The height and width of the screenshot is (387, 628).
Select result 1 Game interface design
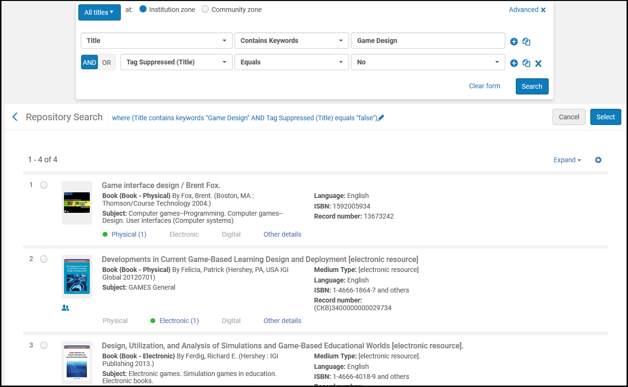pyautogui.click(x=43, y=185)
